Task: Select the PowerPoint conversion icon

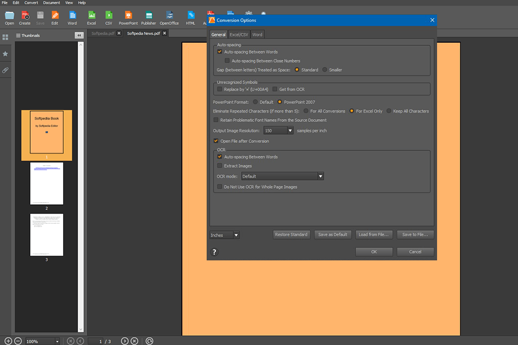Action: 128,16
